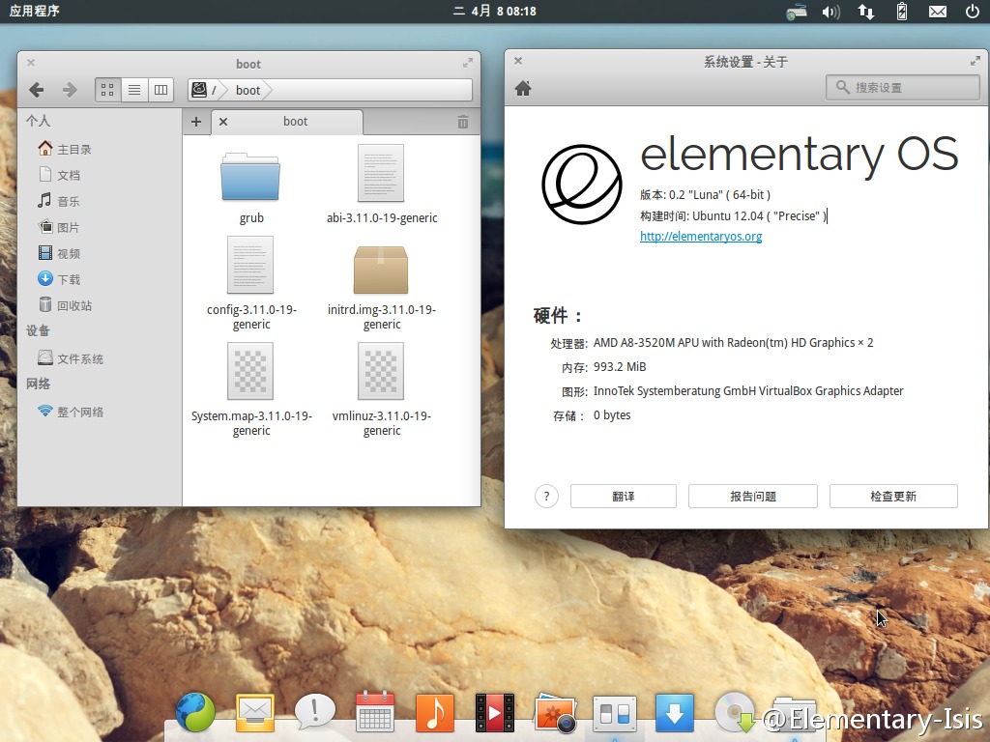
Task: Launch the photo manager from the dock
Action: tap(555, 714)
